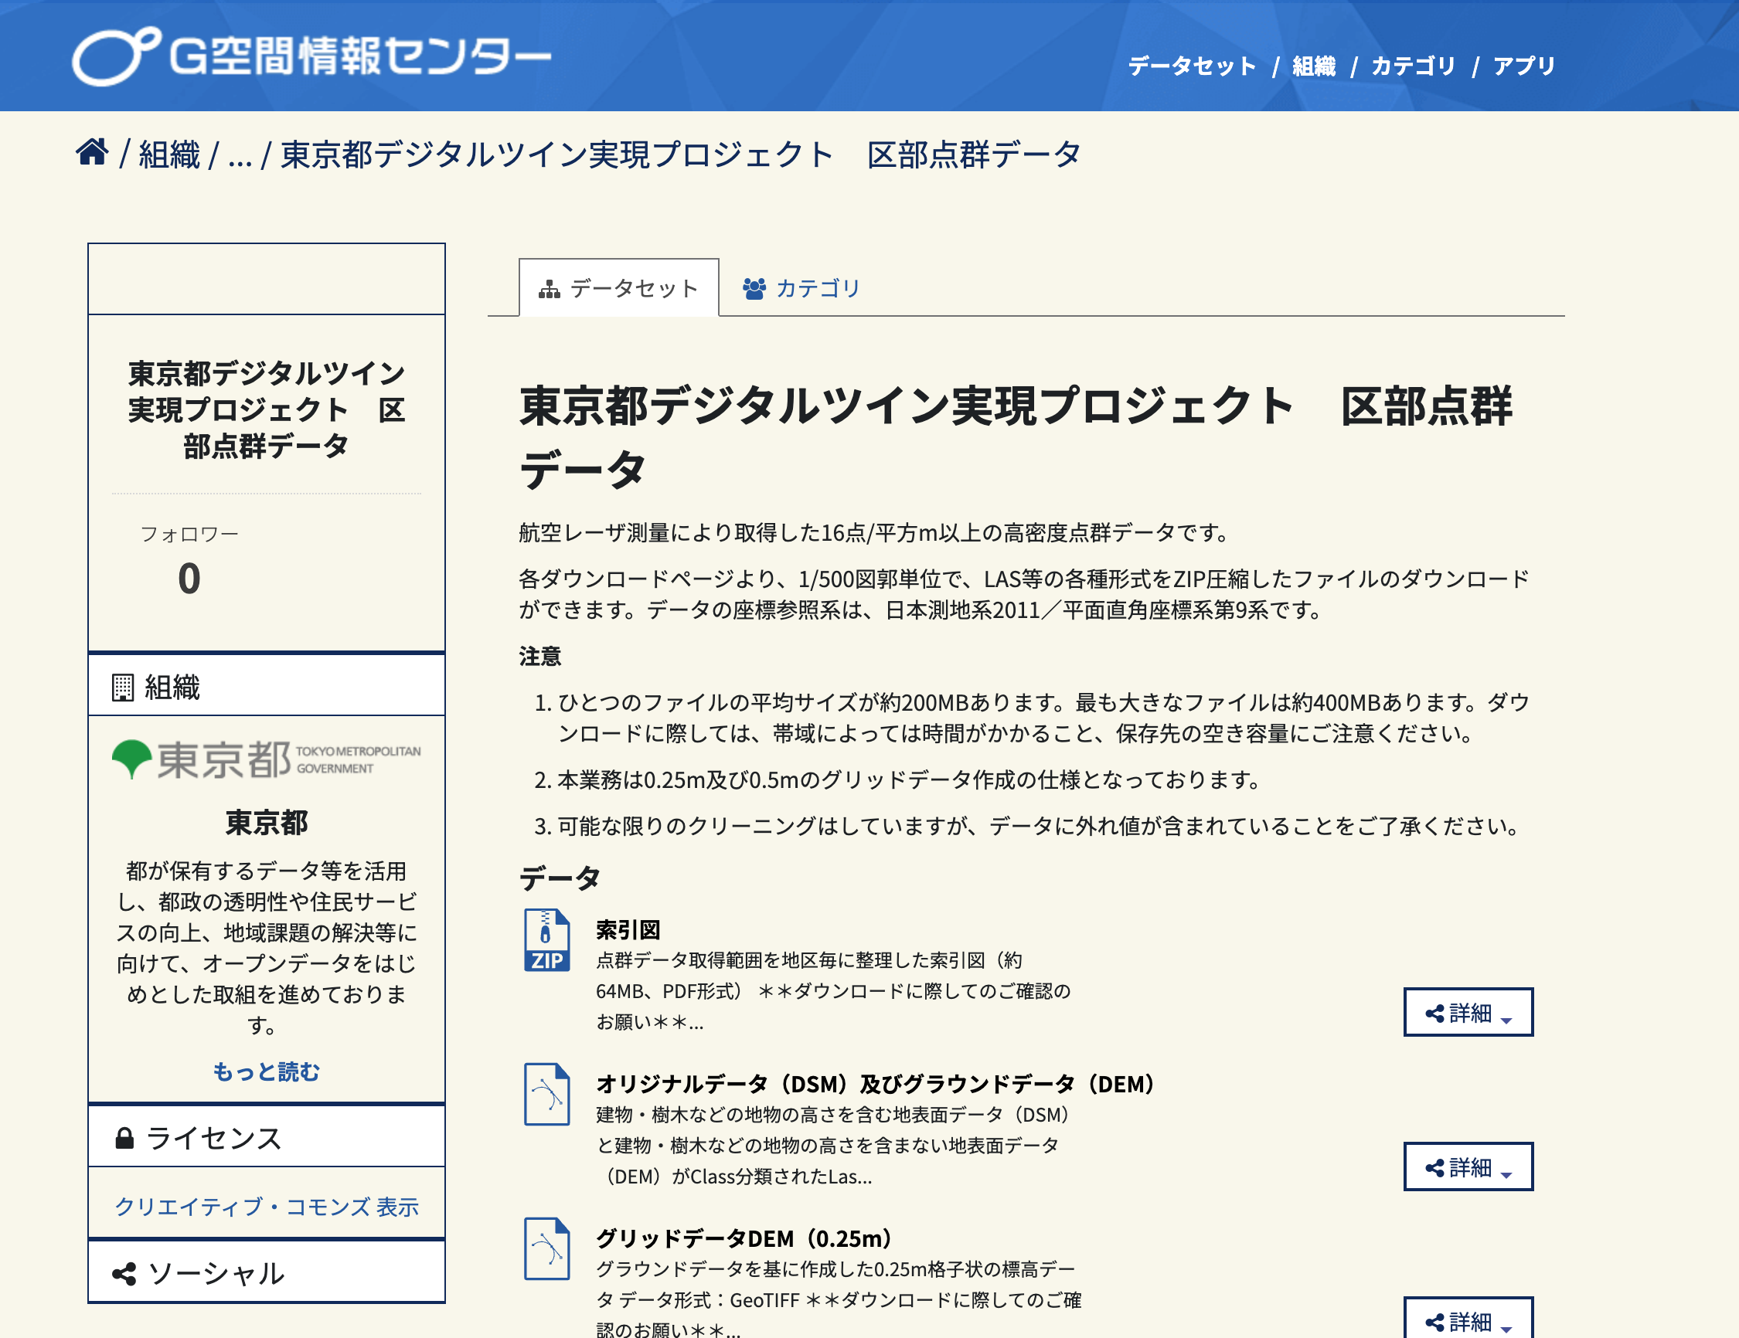Viewport: 1739px width, 1338px height.
Task: Click the Tokyo Metropolitan Government logo
Action: click(x=266, y=759)
